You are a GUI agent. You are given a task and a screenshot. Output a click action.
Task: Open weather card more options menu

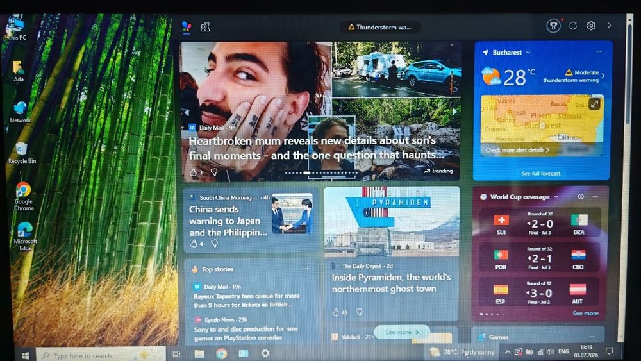pos(599,51)
